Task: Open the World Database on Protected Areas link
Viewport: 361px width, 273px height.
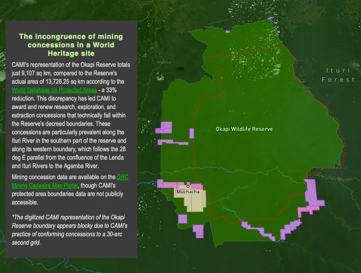Action: point(54,90)
